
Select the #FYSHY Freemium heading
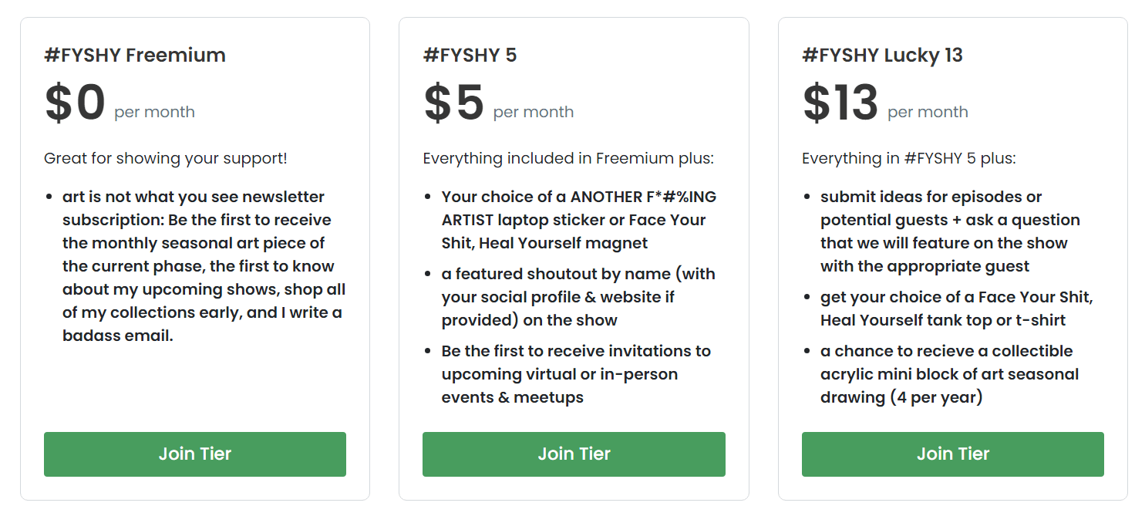pos(135,56)
